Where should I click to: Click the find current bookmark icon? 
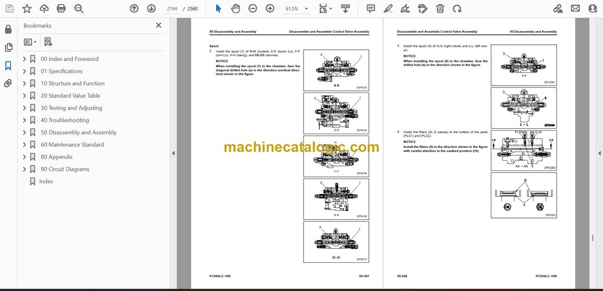click(48, 42)
